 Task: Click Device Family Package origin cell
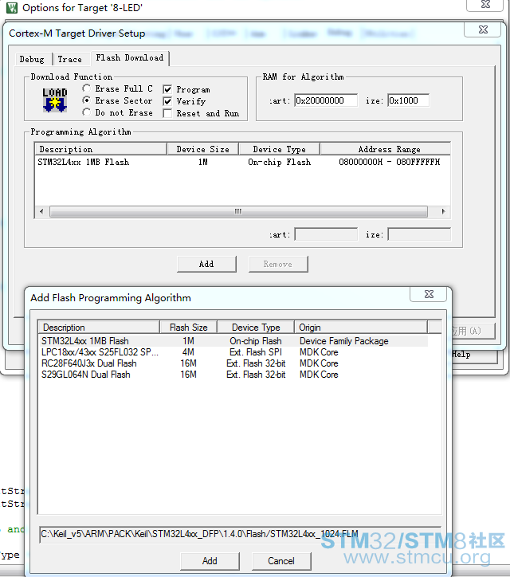[344, 341]
